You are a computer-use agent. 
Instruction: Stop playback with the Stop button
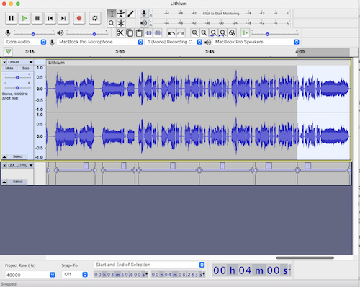[x=37, y=18]
